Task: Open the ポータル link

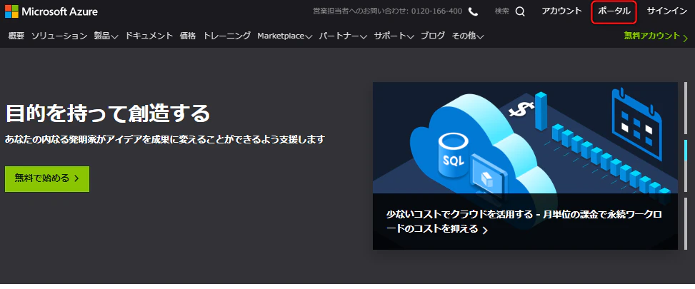Action: click(x=614, y=11)
